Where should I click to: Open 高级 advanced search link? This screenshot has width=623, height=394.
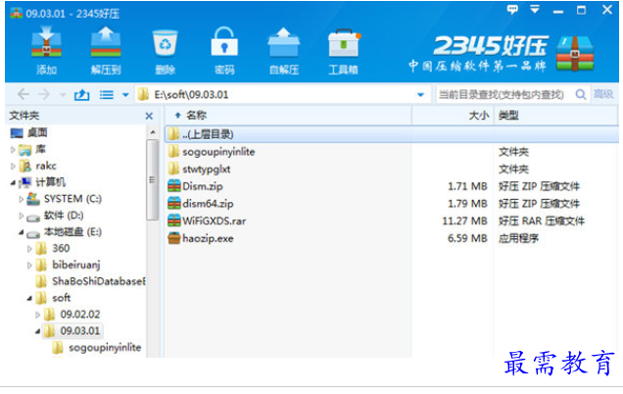click(603, 94)
